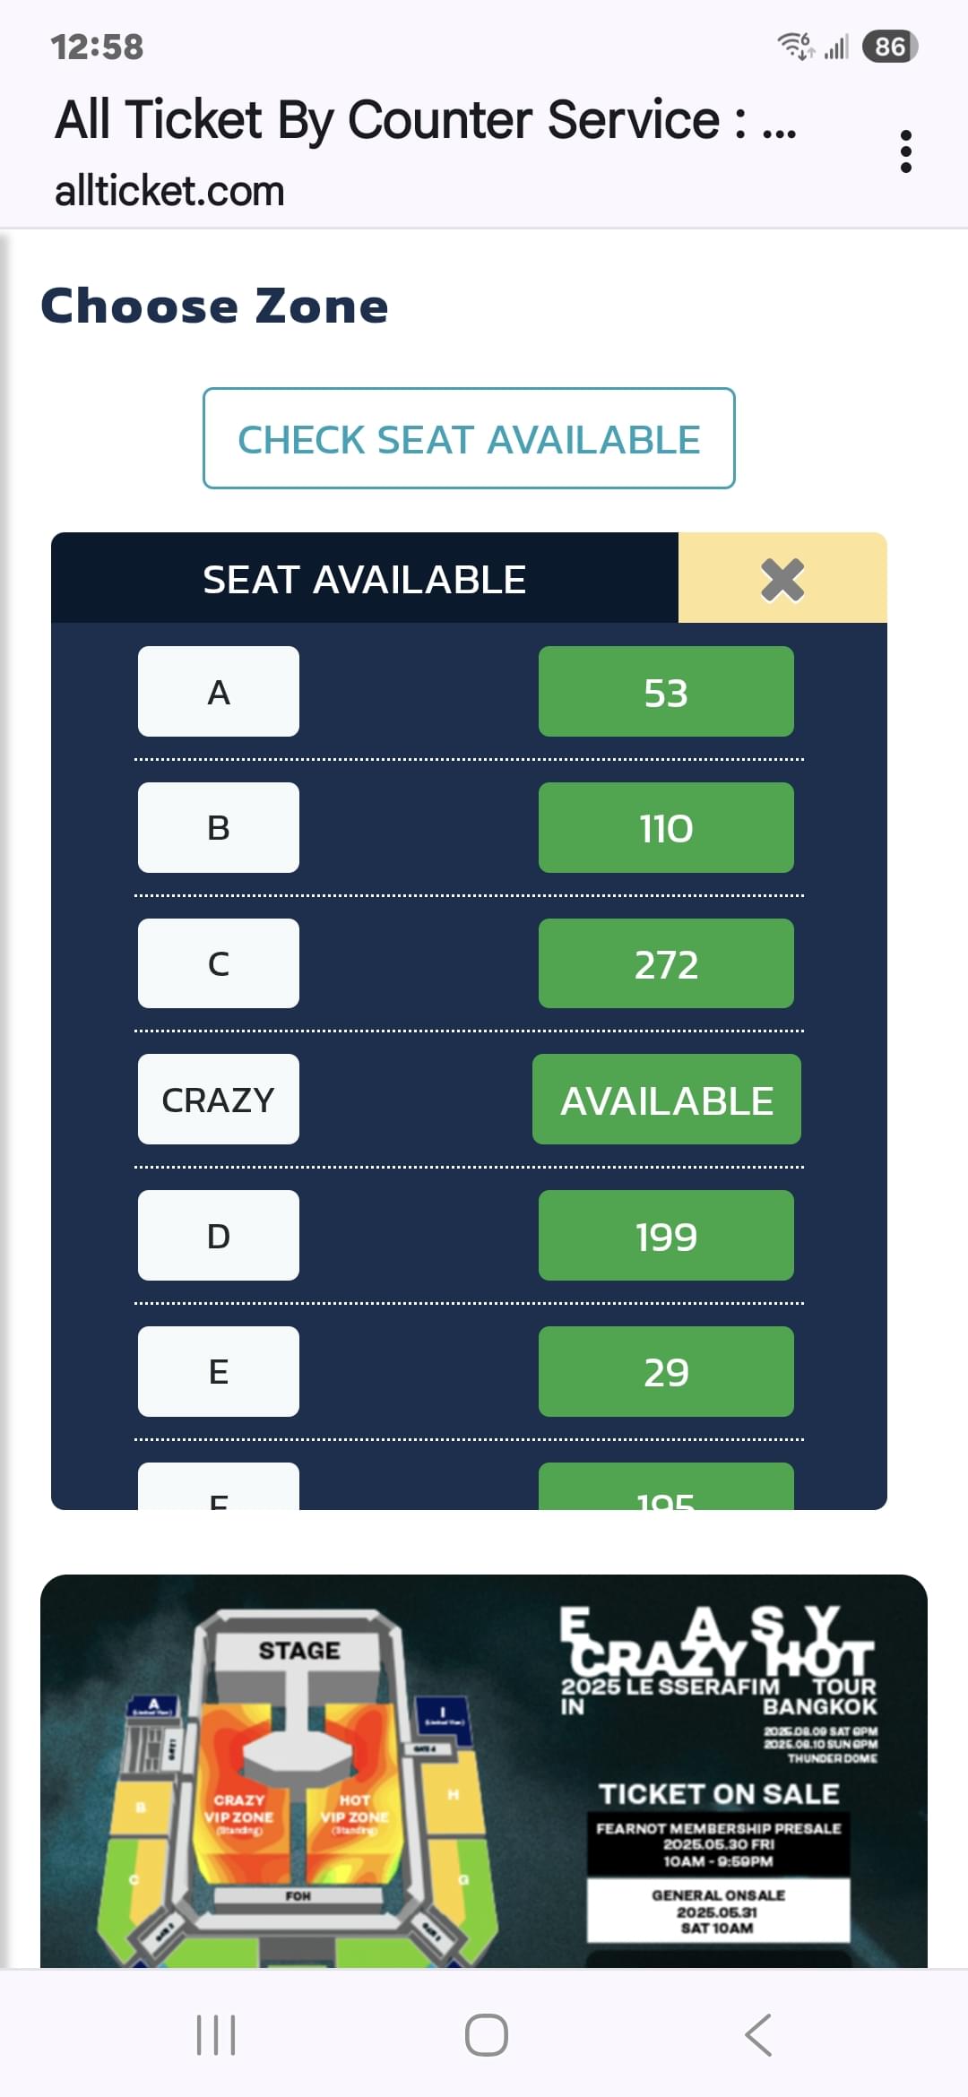Click CHECK SEAT AVAILABLE button
The width and height of the screenshot is (968, 2097).
469,438
